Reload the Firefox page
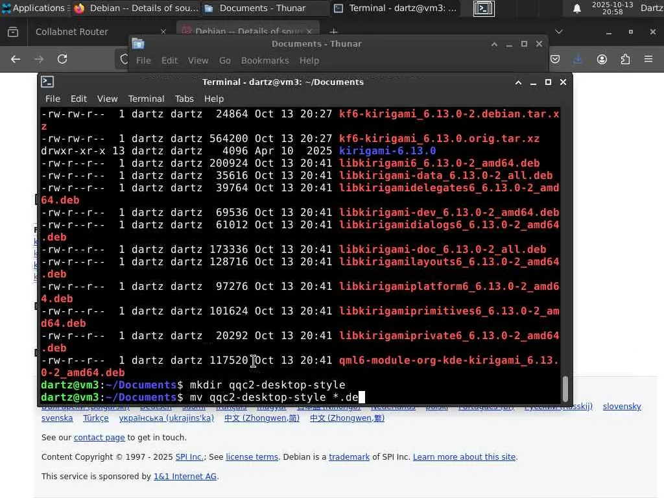This screenshot has width=664, height=498. point(62,59)
